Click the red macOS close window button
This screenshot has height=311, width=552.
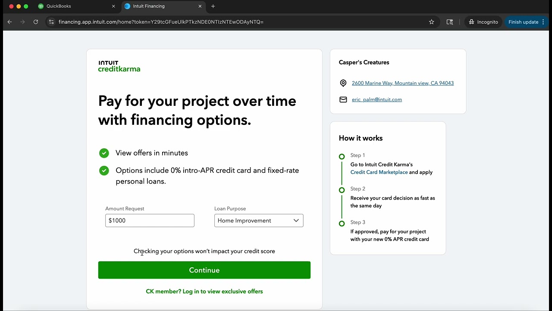click(x=12, y=6)
